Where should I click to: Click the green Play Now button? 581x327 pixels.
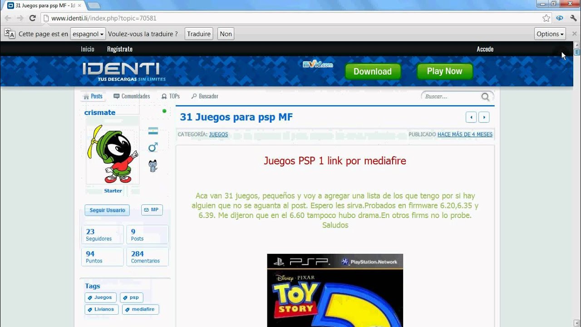coord(444,71)
